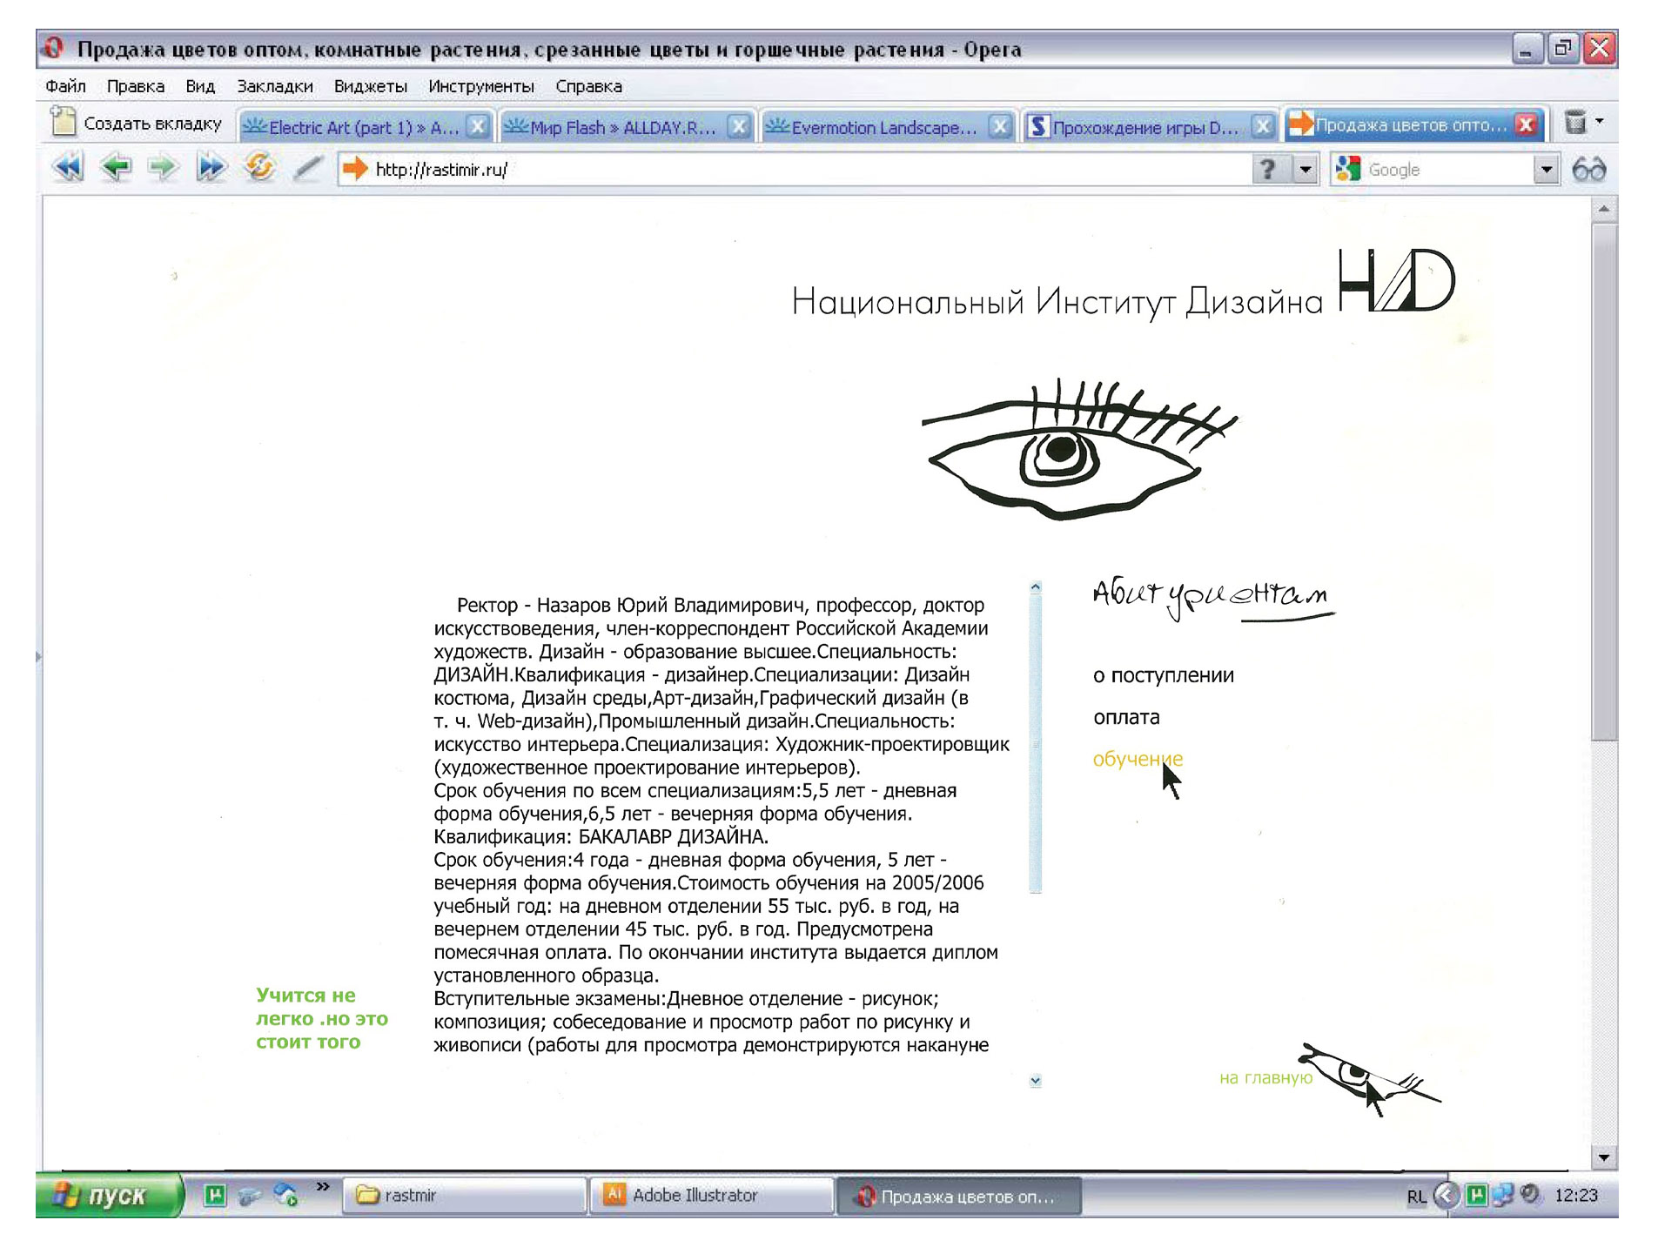Expand quick launch chevron in taskbar
Viewport: 1658px width, 1247px height.
(x=323, y=1186)
